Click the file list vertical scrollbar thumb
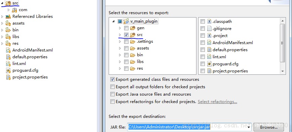Image resolution: width=292 pixels, height=132 pixels. click(282, 43)
